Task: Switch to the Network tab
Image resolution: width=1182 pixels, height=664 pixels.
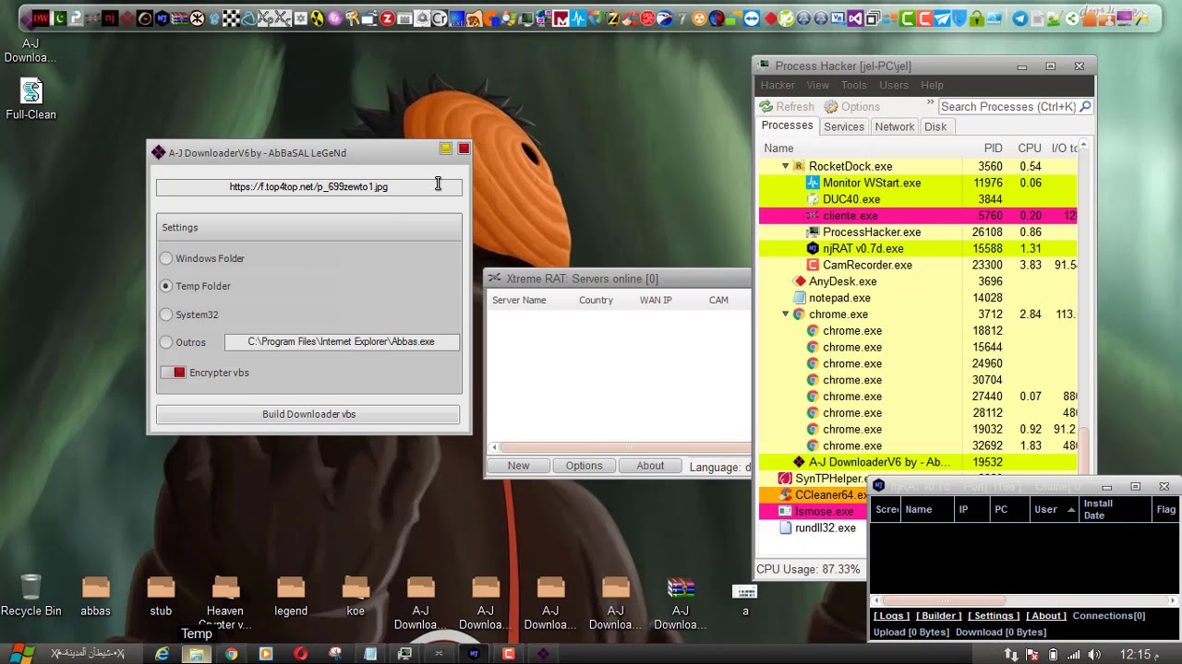Action: point(894,126)
